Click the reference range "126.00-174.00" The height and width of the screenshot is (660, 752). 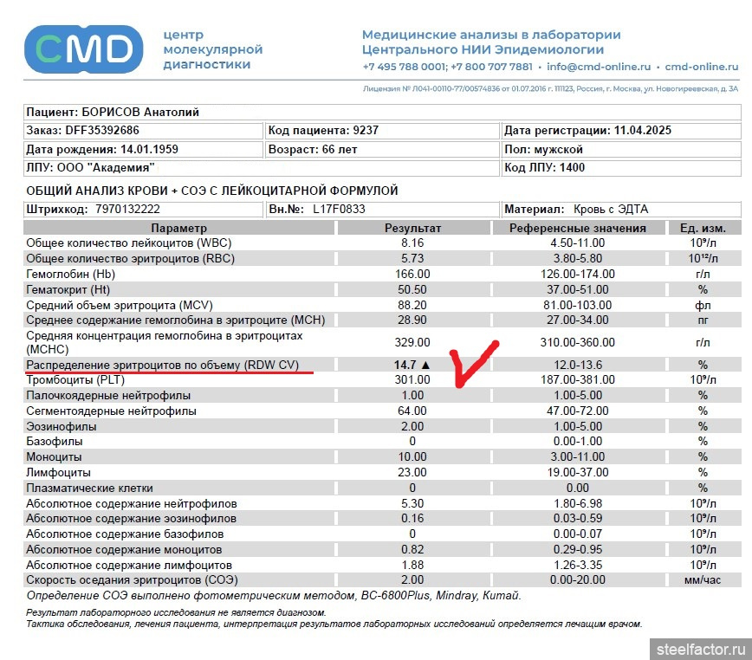point(578,275)
